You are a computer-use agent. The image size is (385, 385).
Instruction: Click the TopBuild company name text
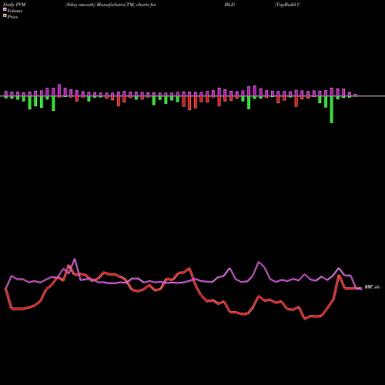tap(287, 5)
